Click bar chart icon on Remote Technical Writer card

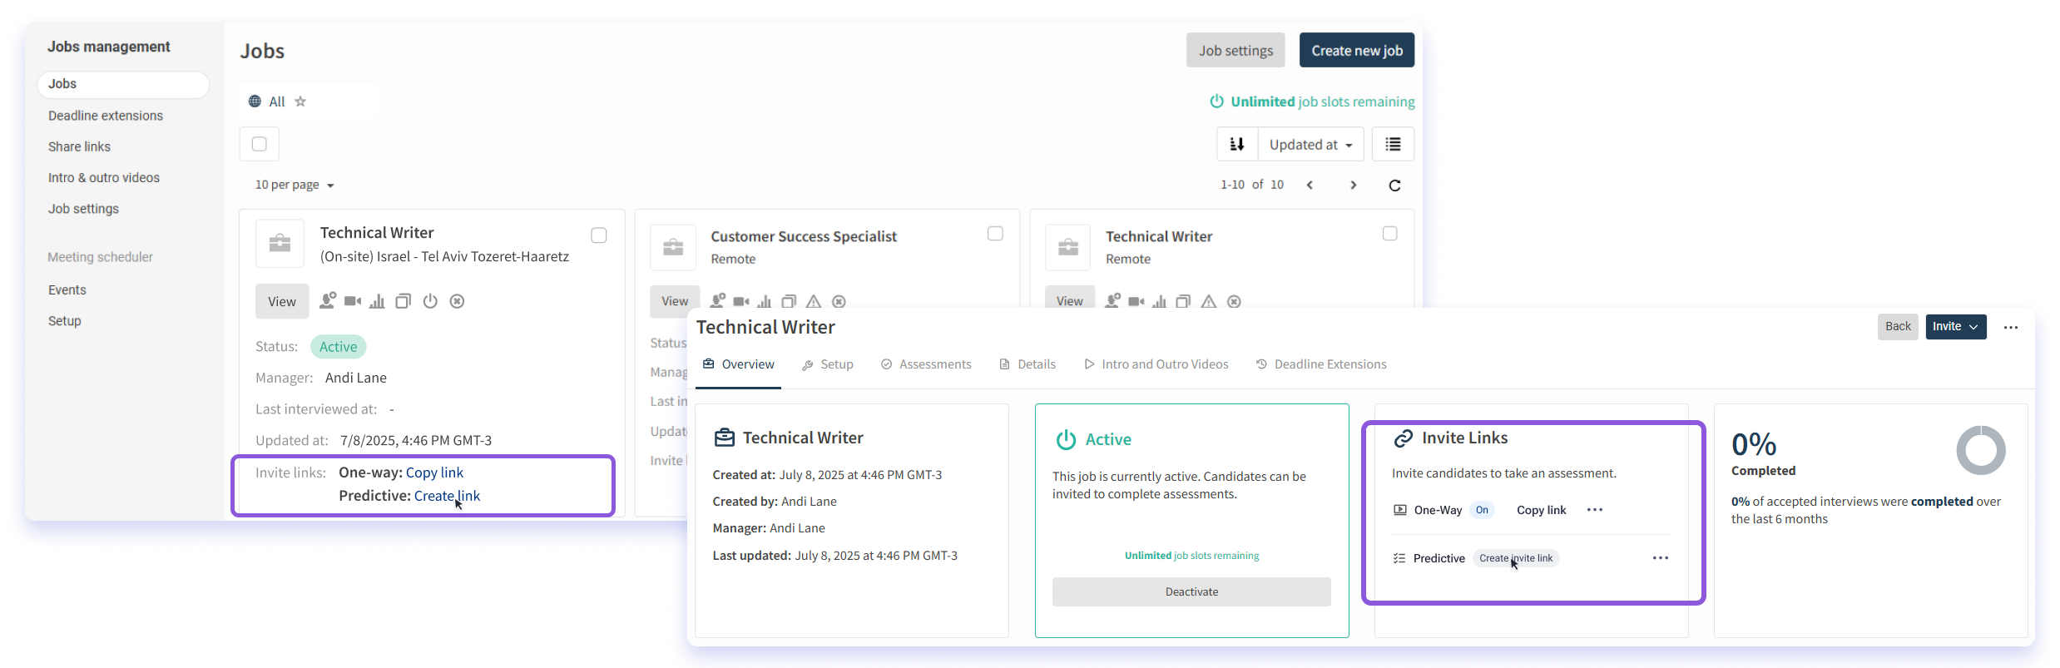click(1159, 301)
